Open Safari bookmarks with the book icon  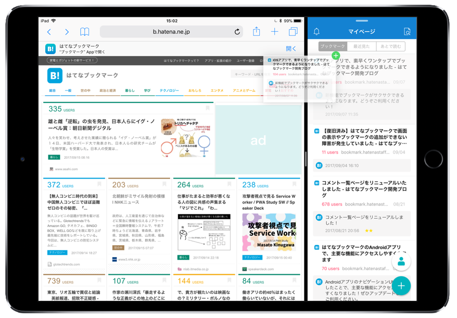click(84, 32)
